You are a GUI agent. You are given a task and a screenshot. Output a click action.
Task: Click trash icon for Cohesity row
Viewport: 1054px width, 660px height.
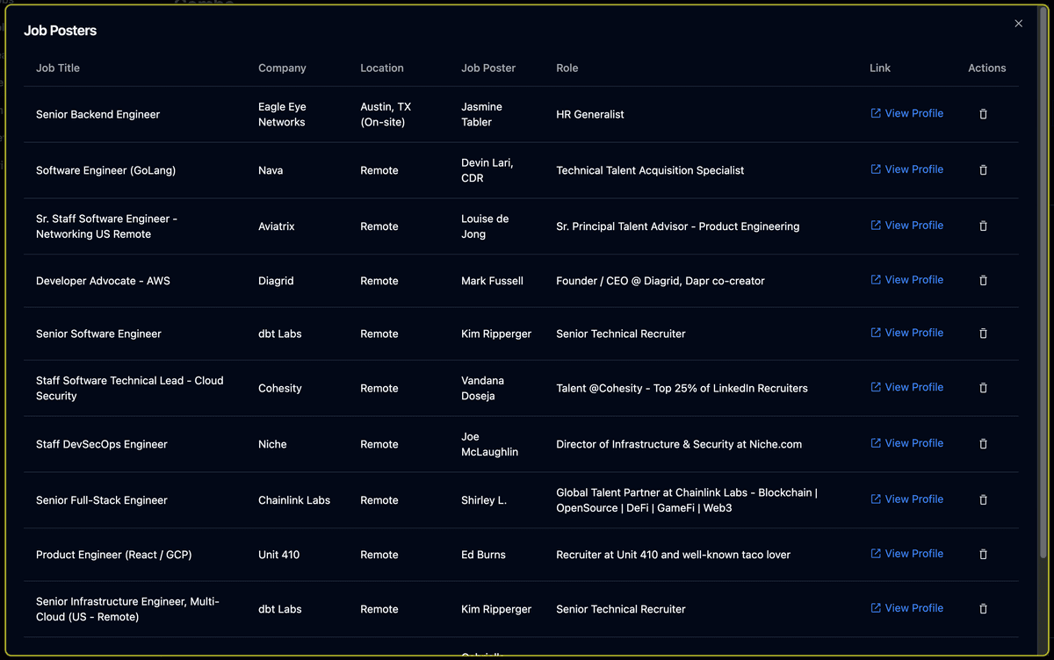coord(983,388)
